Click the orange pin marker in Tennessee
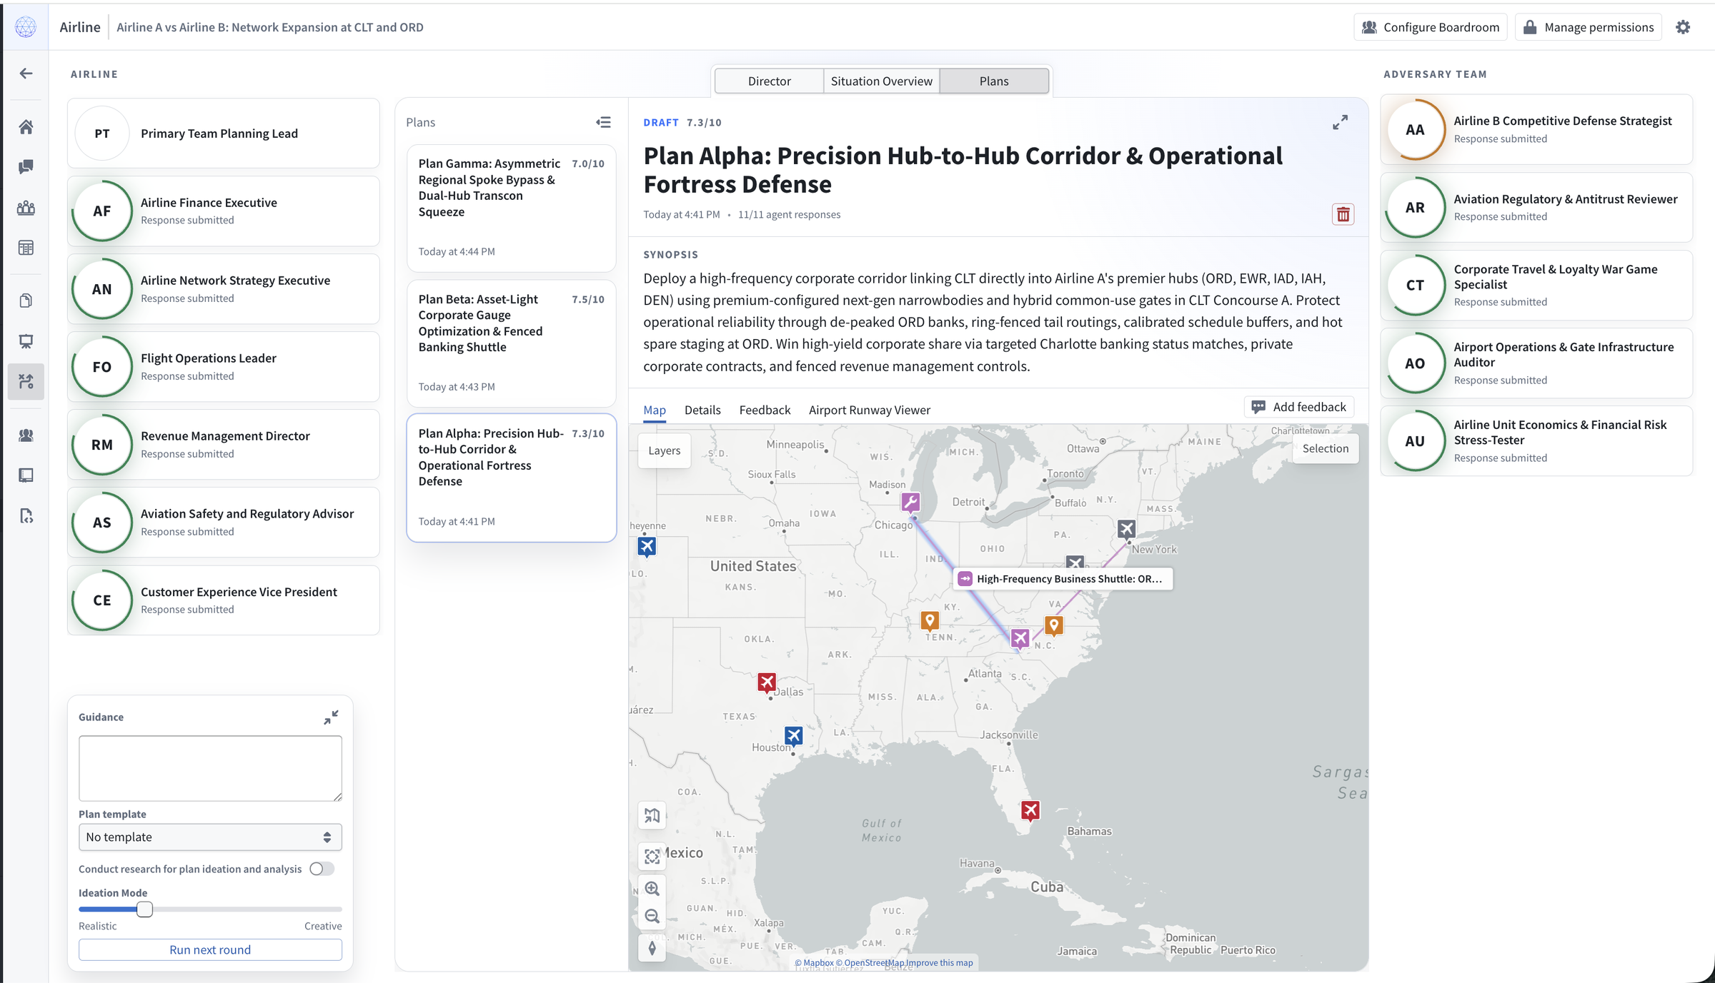The width and height of the screenshot is (1715, 983). click(x=929, y=620)
